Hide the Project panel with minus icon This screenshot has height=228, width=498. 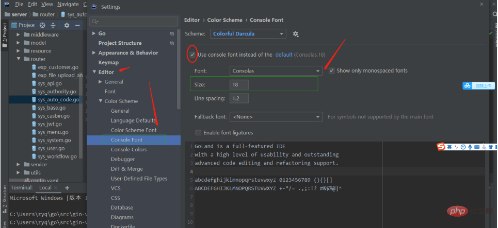77,25
